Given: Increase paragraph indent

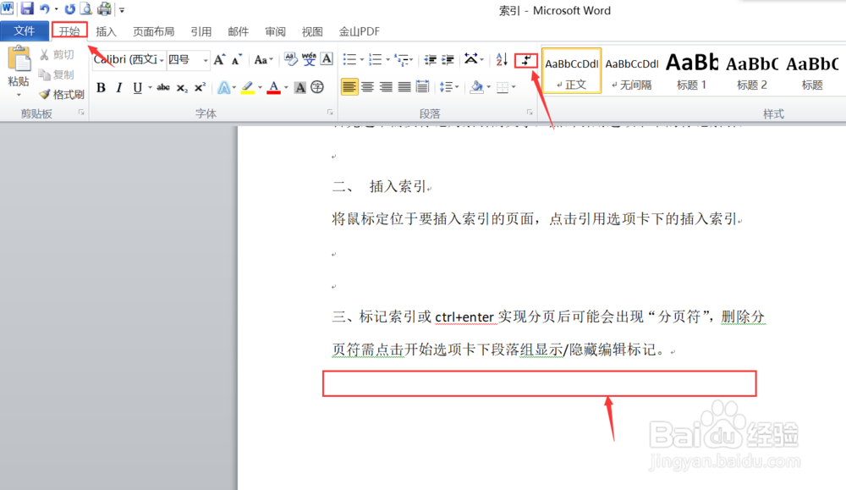Looking at the screenshot, I should point(448,59).
